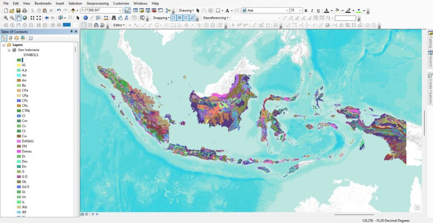The image size is (433, 223).
Task: Open the Snapping dropdown menu
Action: 161,18
